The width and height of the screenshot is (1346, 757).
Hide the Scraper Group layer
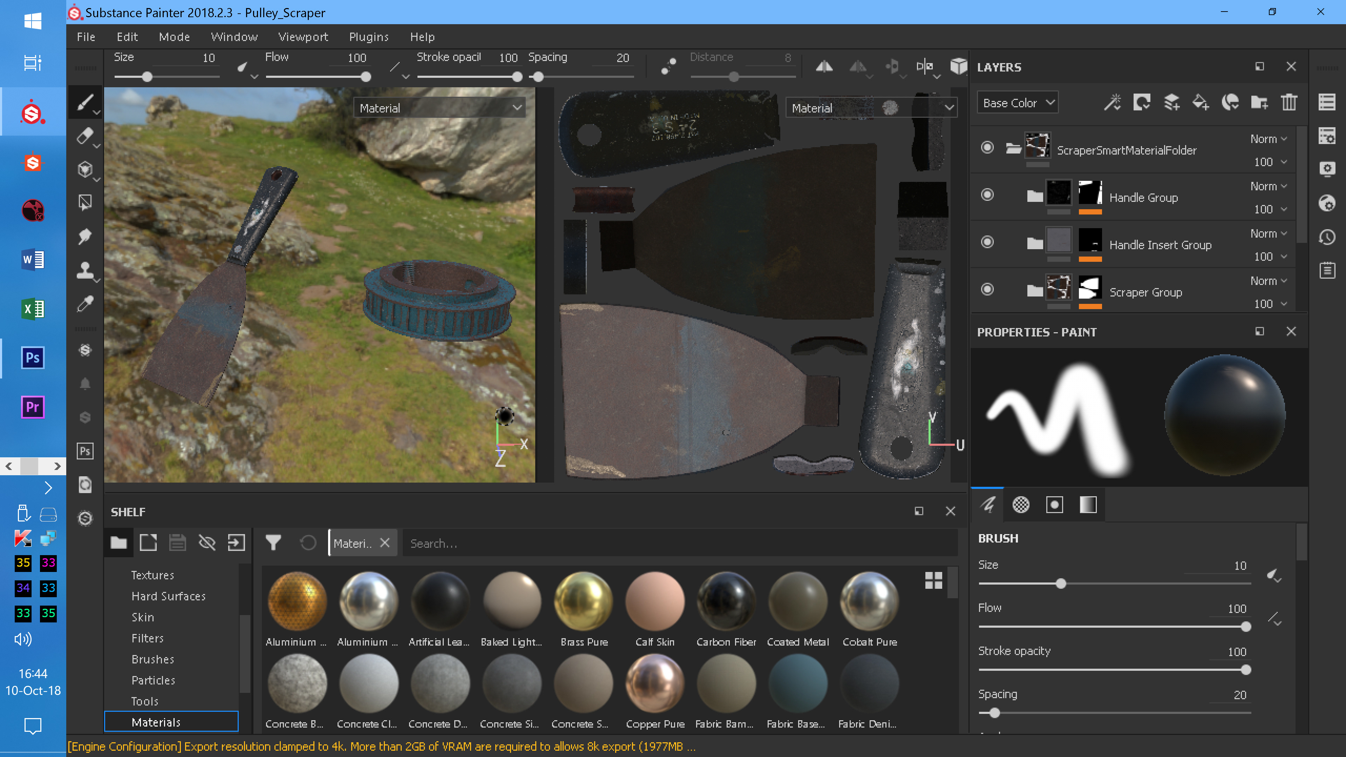987,289
